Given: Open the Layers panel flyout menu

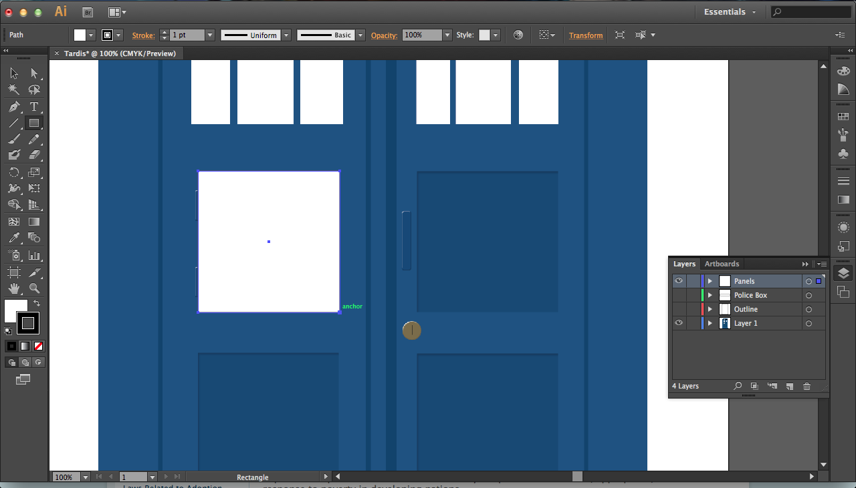Looking at the screenshot, I should 823,264.
